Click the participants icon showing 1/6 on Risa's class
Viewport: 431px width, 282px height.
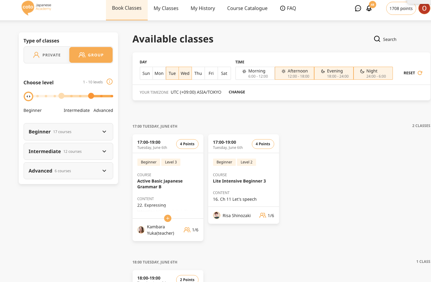pos(263,215)
